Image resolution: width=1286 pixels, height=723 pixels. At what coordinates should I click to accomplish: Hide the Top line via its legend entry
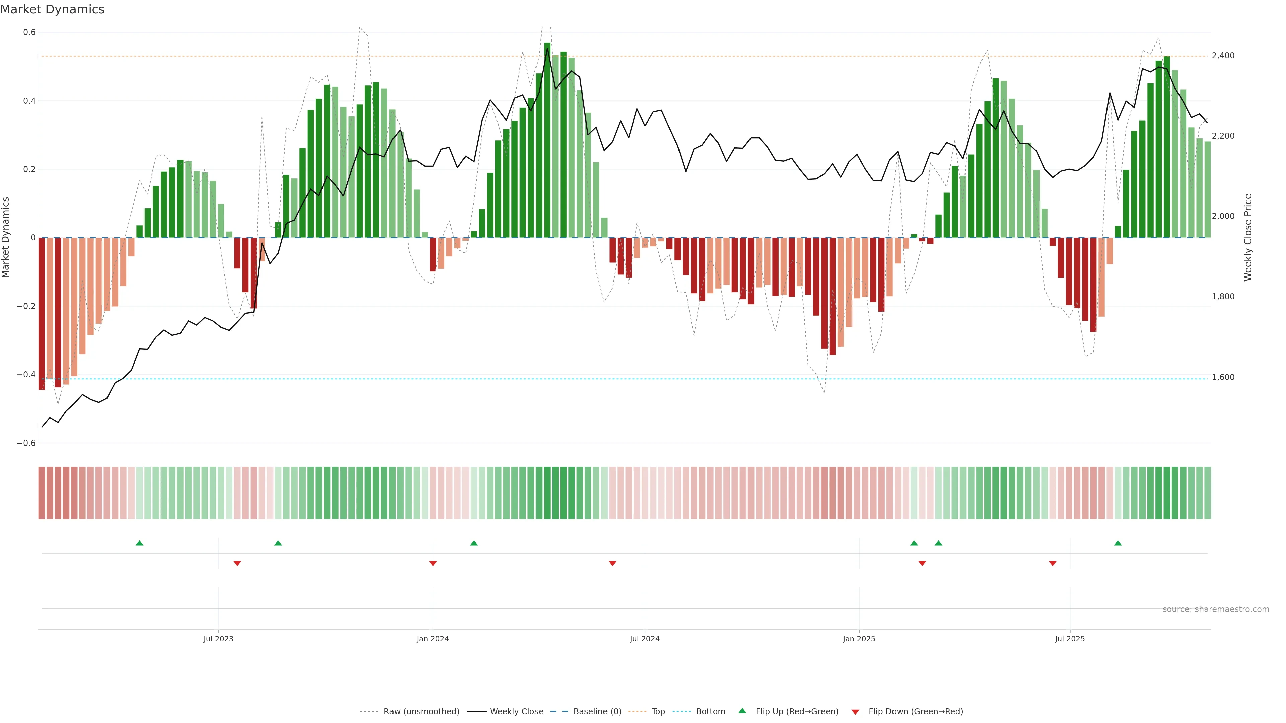point(658,712)
